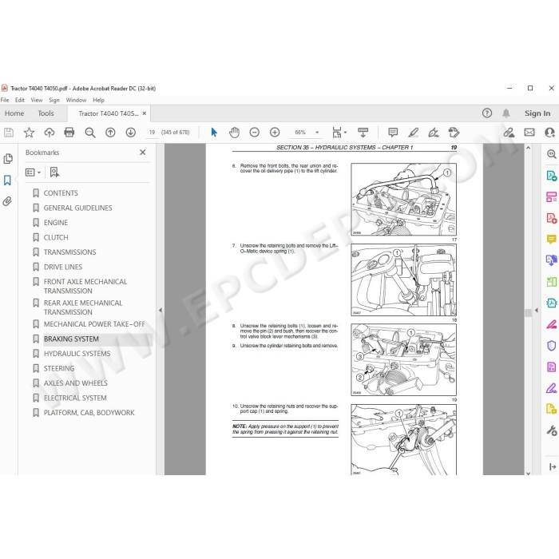Open Export PDF tool in right pane
Image resolution: width=559 pixels, height=559 pixels.
click(551, 176)
